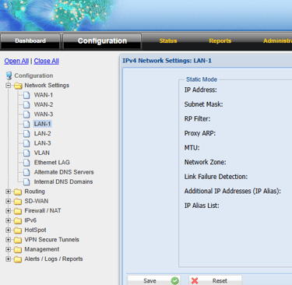
Task: Click the Static Mode legend
Action: (x=202, y=79)
